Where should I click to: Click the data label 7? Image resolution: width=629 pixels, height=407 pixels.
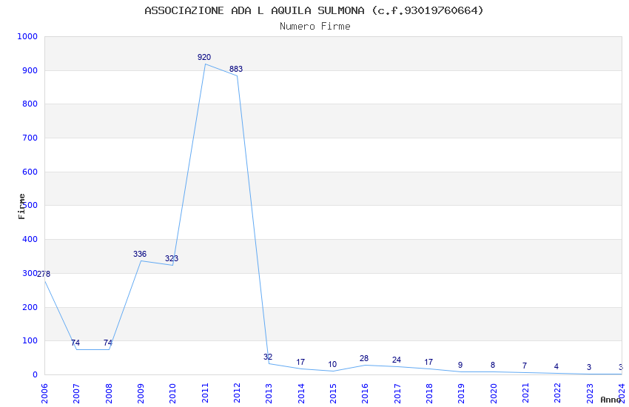click(525, 366)
